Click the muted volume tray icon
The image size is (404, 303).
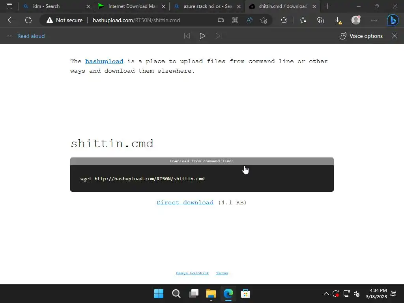pos(357,294)
